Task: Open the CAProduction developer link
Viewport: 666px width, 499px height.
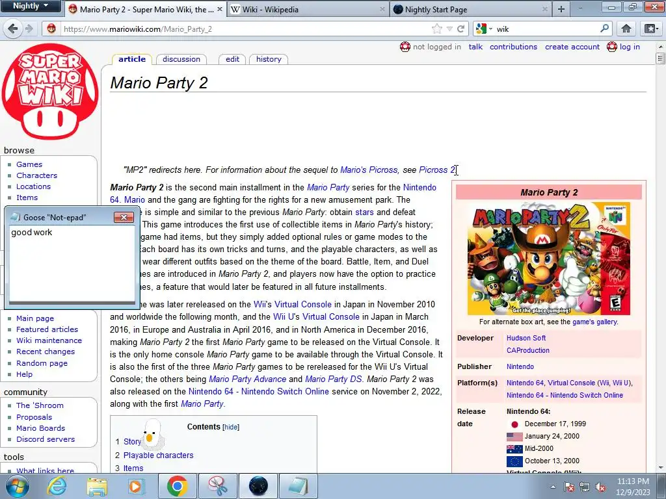Action: [x=528, y=350]
